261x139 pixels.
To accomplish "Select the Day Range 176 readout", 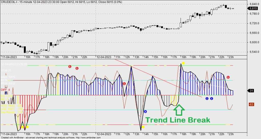I will [12, 112].
